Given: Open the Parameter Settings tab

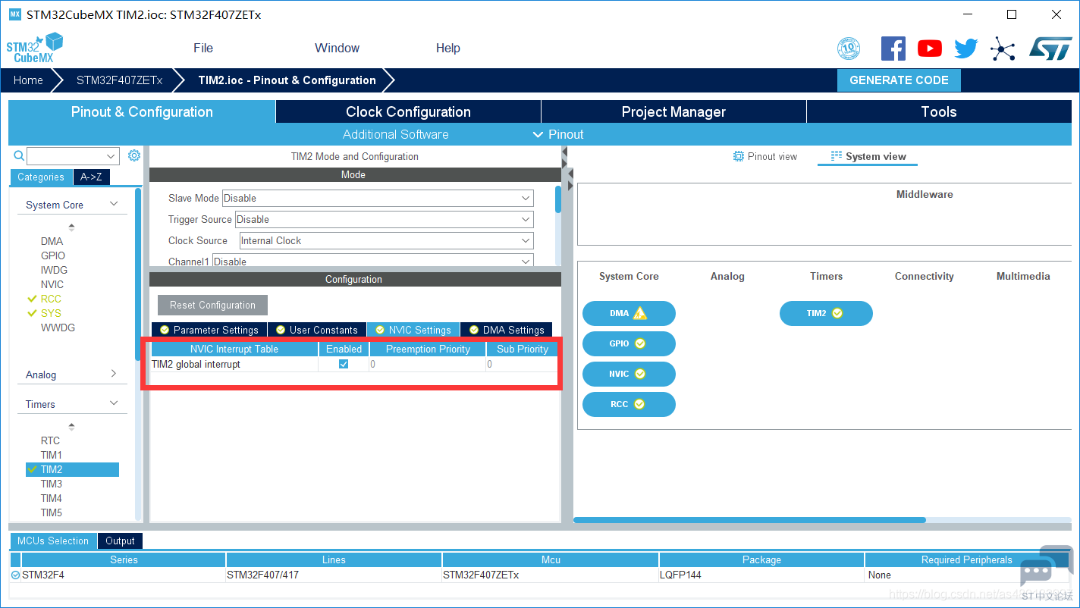Looking at the screenshot, I should tap(209, 330).
